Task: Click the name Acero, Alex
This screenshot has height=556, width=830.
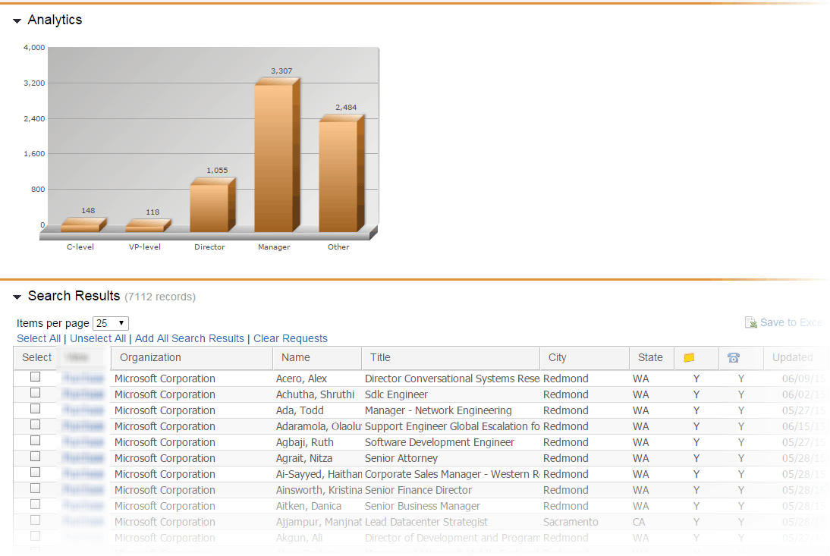Action: (301, 379)
